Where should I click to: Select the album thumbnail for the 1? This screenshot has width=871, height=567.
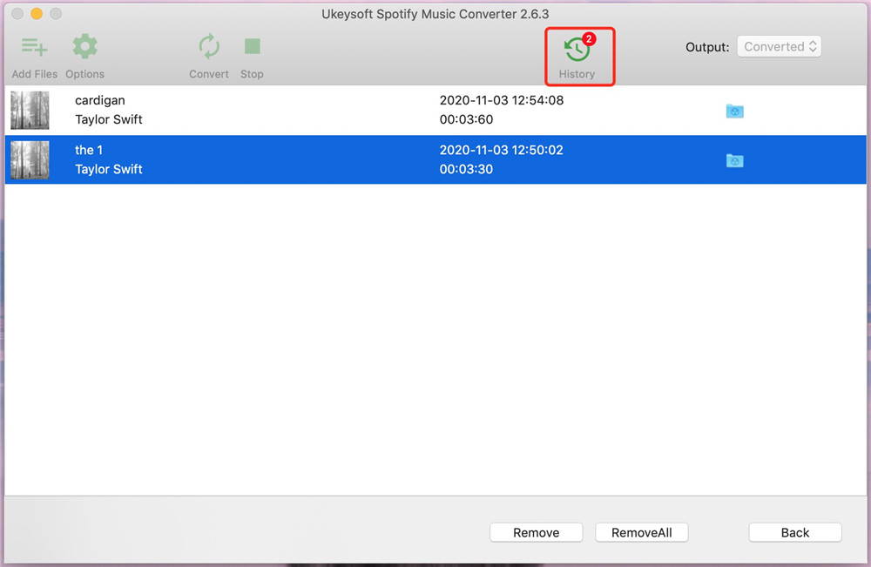point(30,160)
